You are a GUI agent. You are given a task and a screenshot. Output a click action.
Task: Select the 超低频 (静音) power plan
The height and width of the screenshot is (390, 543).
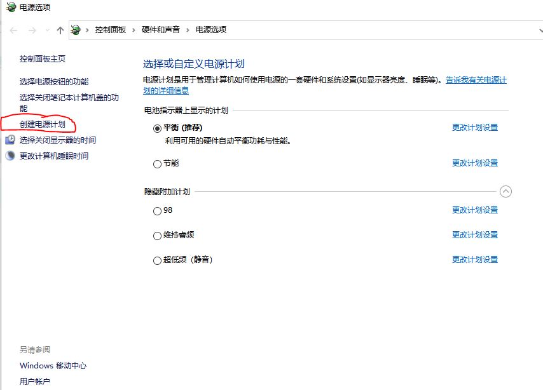tap(156, 260)
